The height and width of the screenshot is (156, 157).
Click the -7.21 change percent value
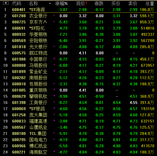(x=63, y=34)
